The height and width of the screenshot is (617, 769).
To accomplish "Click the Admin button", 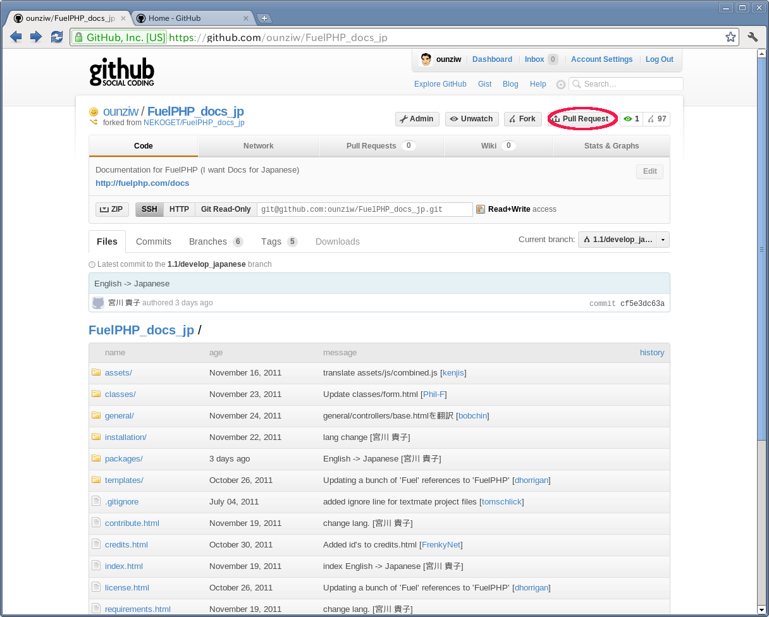I will [x=417, y=119].
